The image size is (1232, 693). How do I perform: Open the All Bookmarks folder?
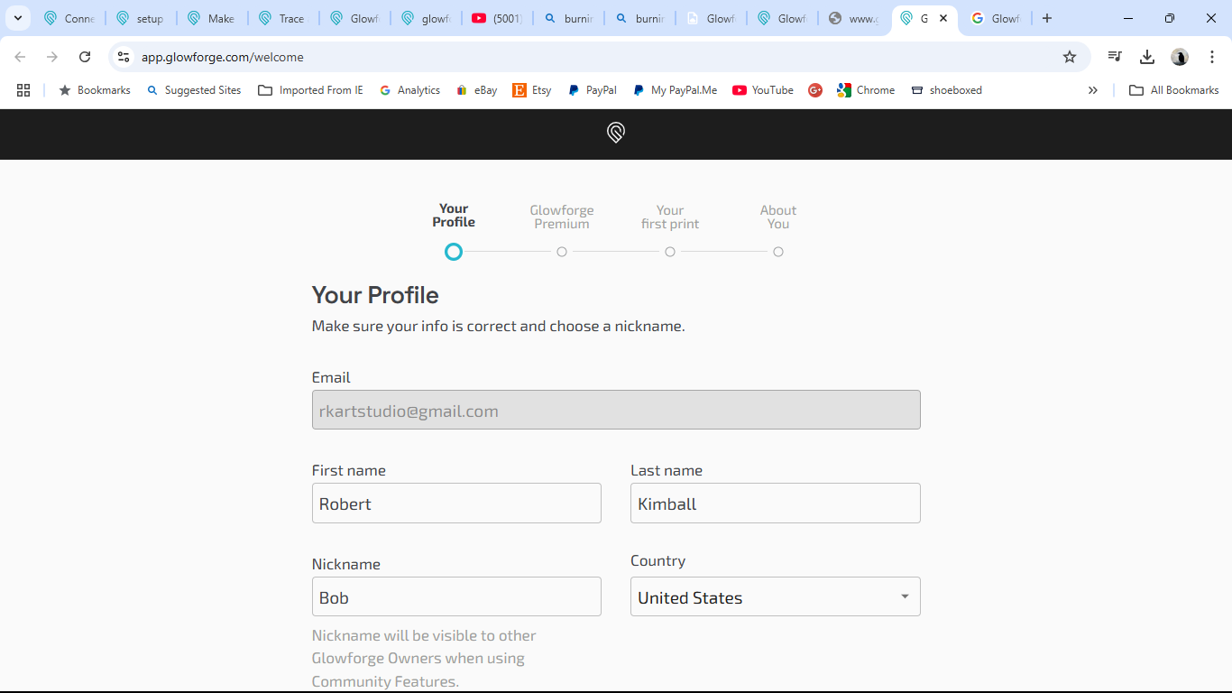point(1174,90)
